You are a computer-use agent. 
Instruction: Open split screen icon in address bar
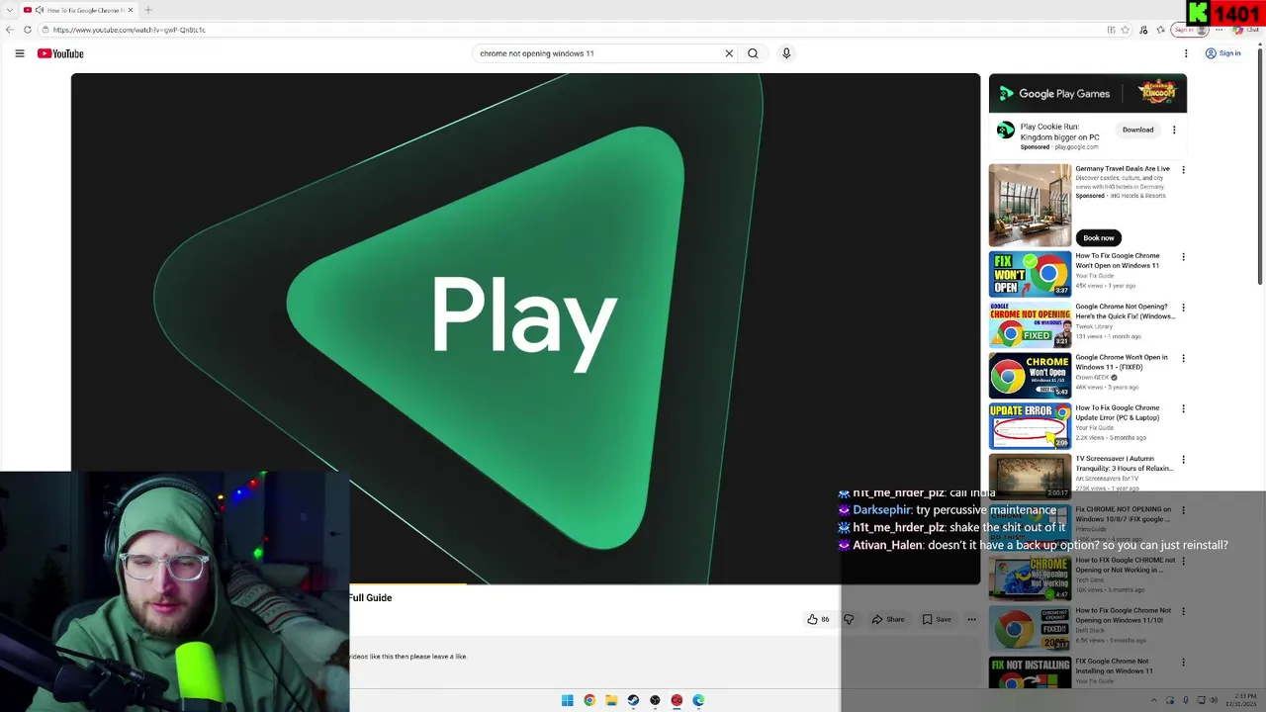(1111, 30)
